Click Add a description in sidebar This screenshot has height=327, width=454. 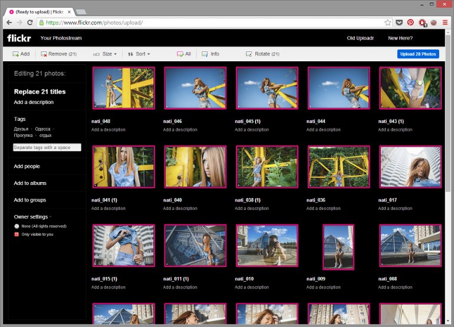pos(34,102)
